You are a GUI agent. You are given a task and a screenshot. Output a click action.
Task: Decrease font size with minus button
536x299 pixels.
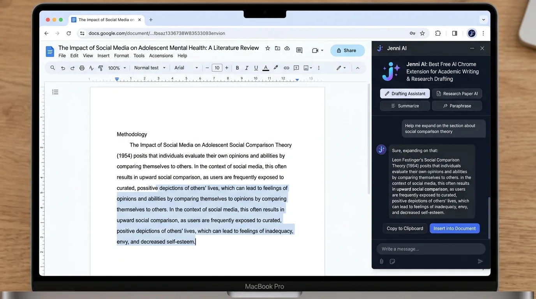coord(207,68)
